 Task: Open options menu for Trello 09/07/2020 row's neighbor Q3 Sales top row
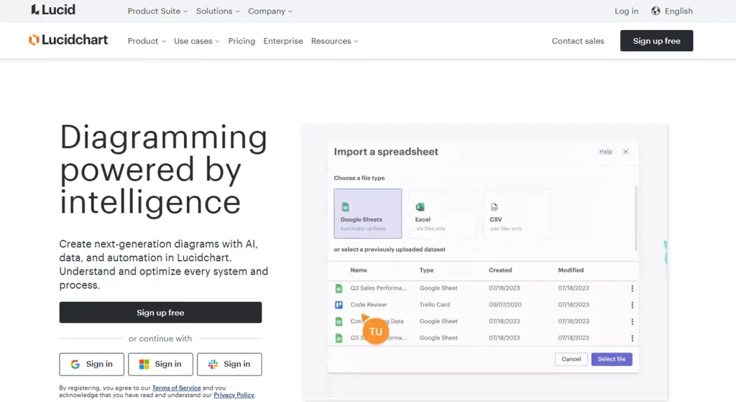(632, 288)
